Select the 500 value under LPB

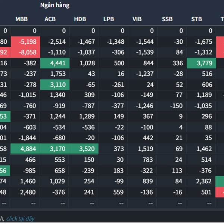(119, 63)
